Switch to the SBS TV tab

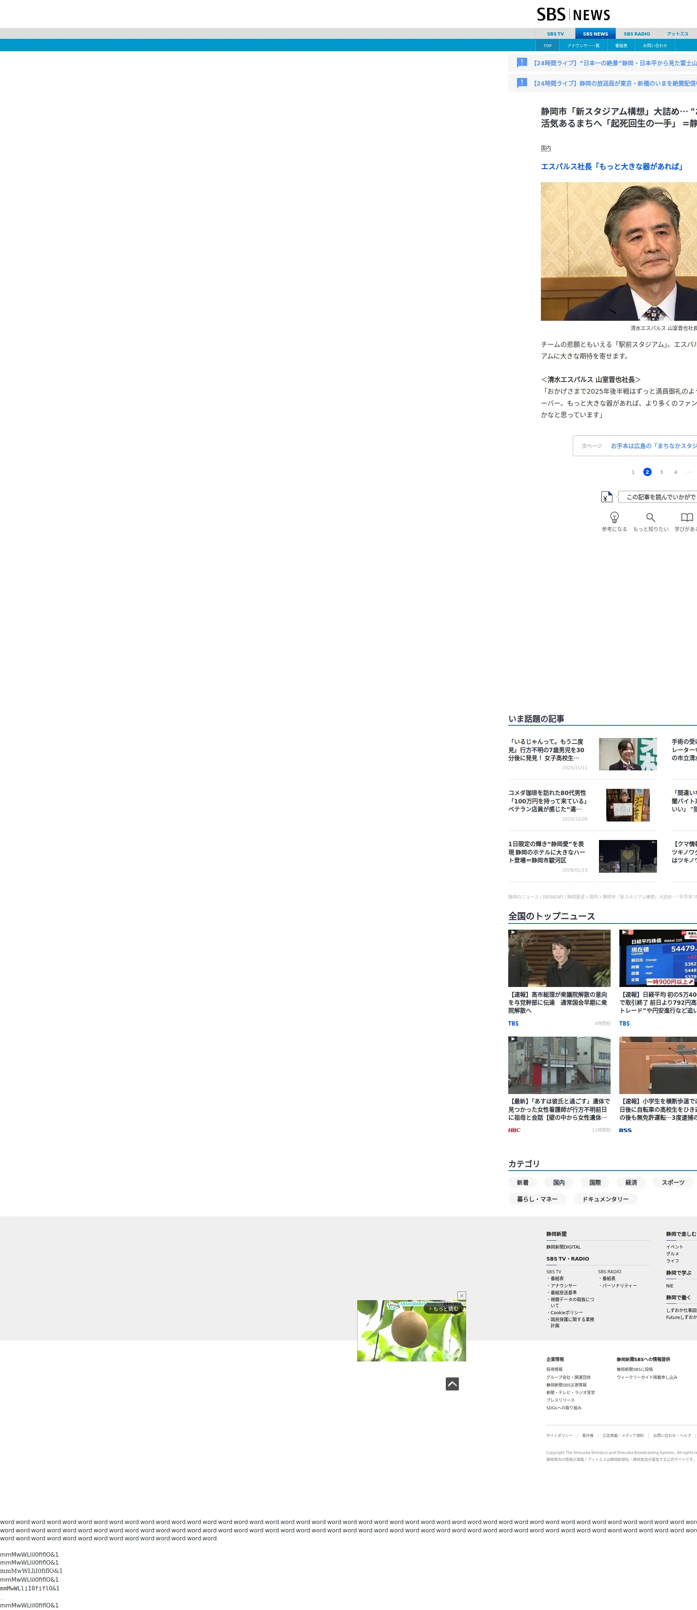pos(555,34)
